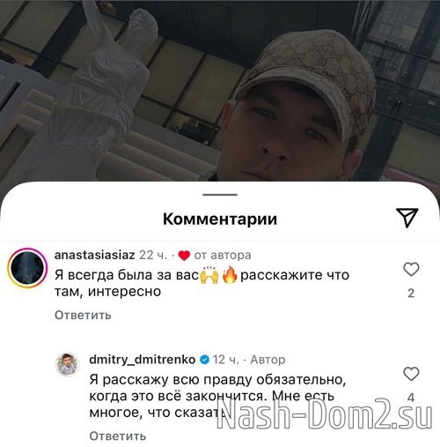Open dmitry_dmitrenko's small avatar

pyautogui.click(x=68, y=364)
